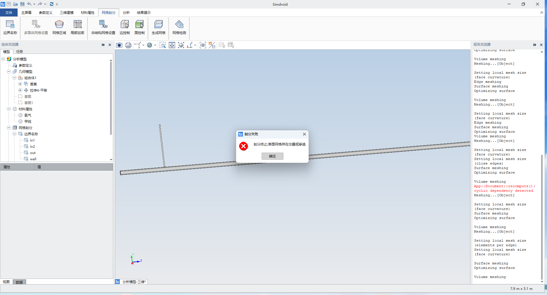Run the 网格检测 mesh check tool
Screen dimensions: 547x295
pyautogui.click(x=179, y=28)
